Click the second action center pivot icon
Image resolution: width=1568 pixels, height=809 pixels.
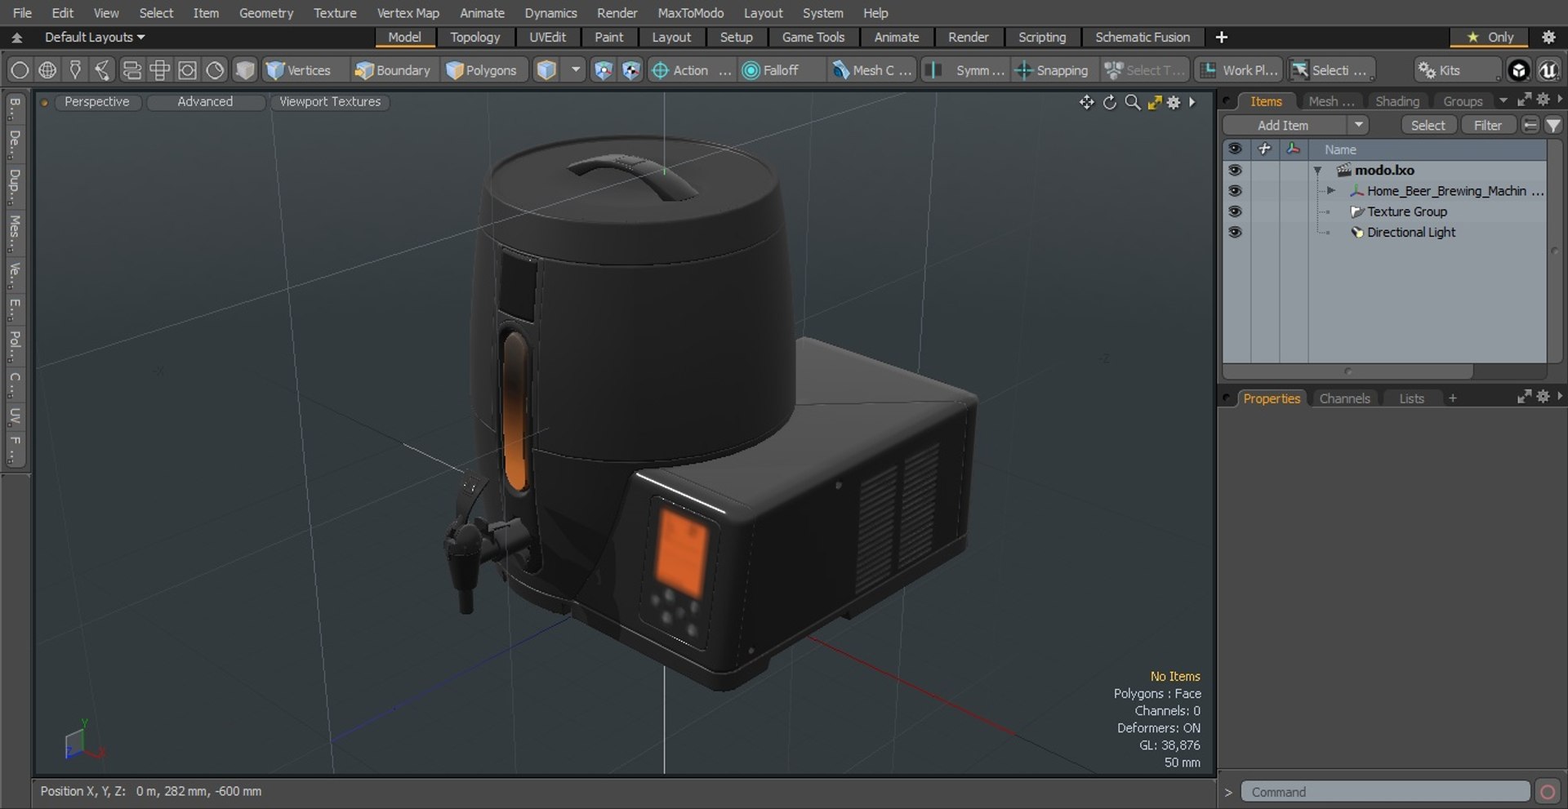coord(630,70)
